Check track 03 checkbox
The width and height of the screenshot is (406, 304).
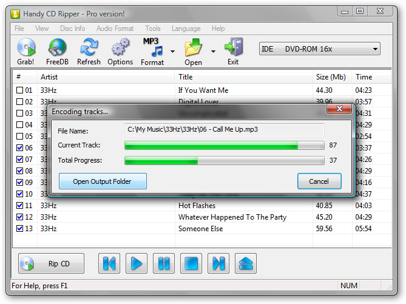point(19,113)
